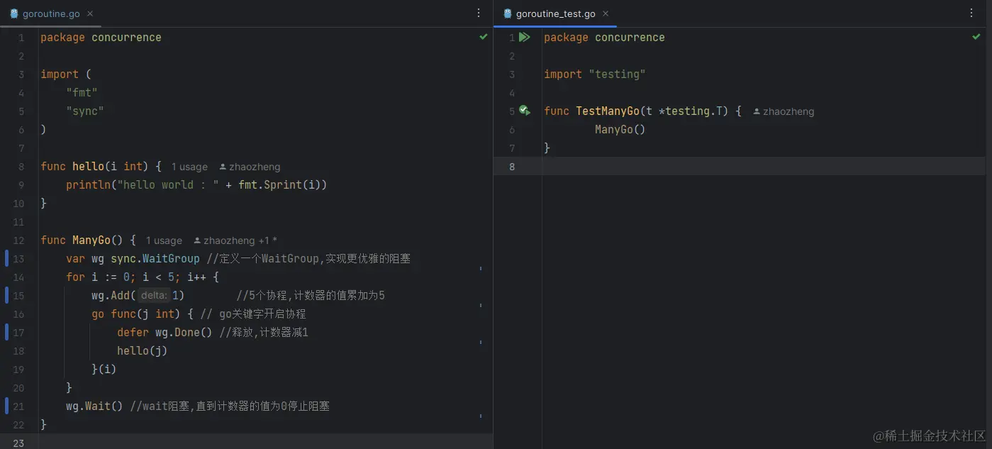Image resolution: width=992 pixels, height=449 pixels.
Task: Click the TestManyGo run test gutter icon
Action: [524, 111]
